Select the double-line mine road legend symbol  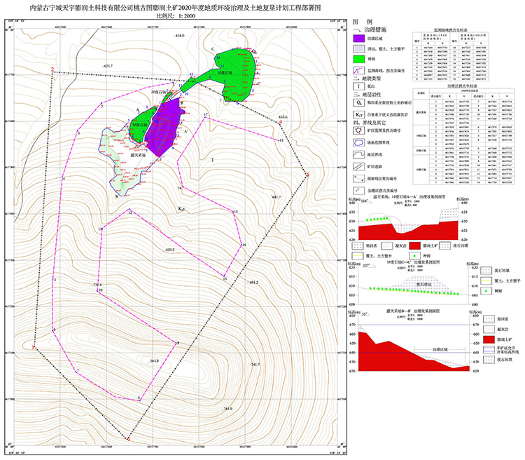click(x=359, y=166)
